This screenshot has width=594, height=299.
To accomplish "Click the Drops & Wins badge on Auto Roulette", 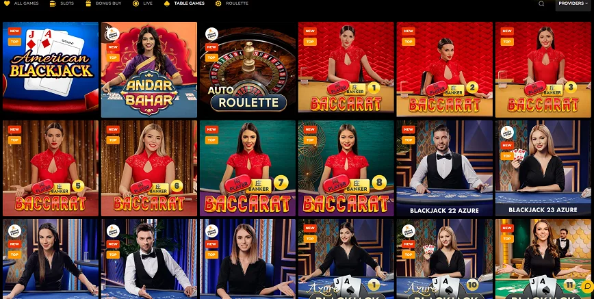I will click(211, 34).
